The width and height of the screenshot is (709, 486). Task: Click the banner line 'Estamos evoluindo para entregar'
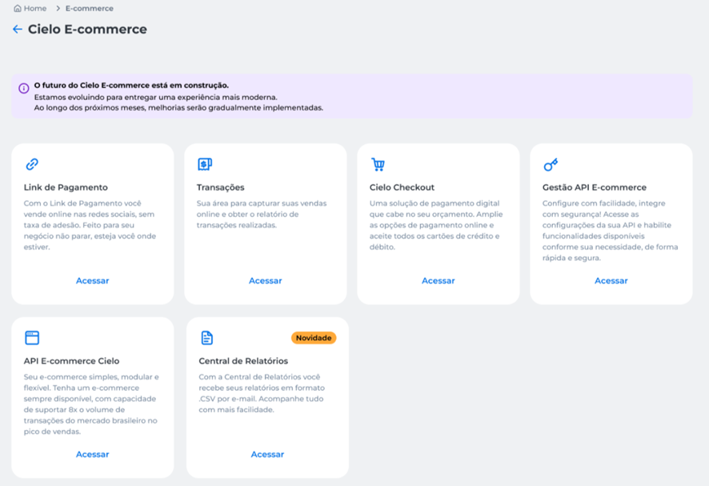click(155, 97)
